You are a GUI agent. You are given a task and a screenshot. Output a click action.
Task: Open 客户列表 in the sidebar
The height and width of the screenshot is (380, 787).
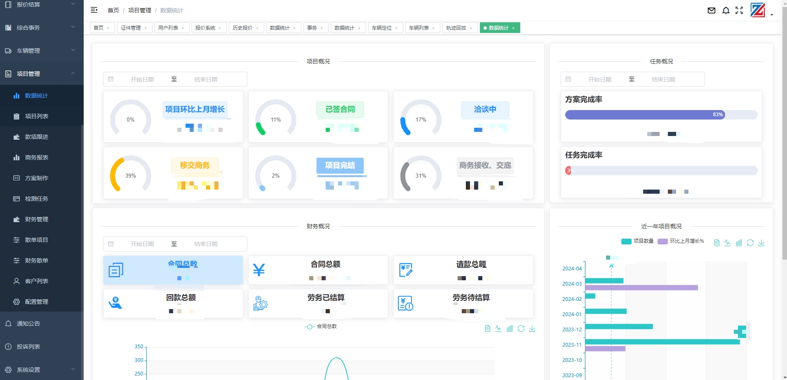click(x=42, y=281)
